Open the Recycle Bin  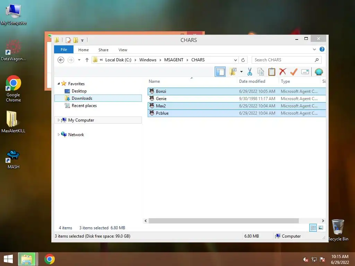coord(338,230)
